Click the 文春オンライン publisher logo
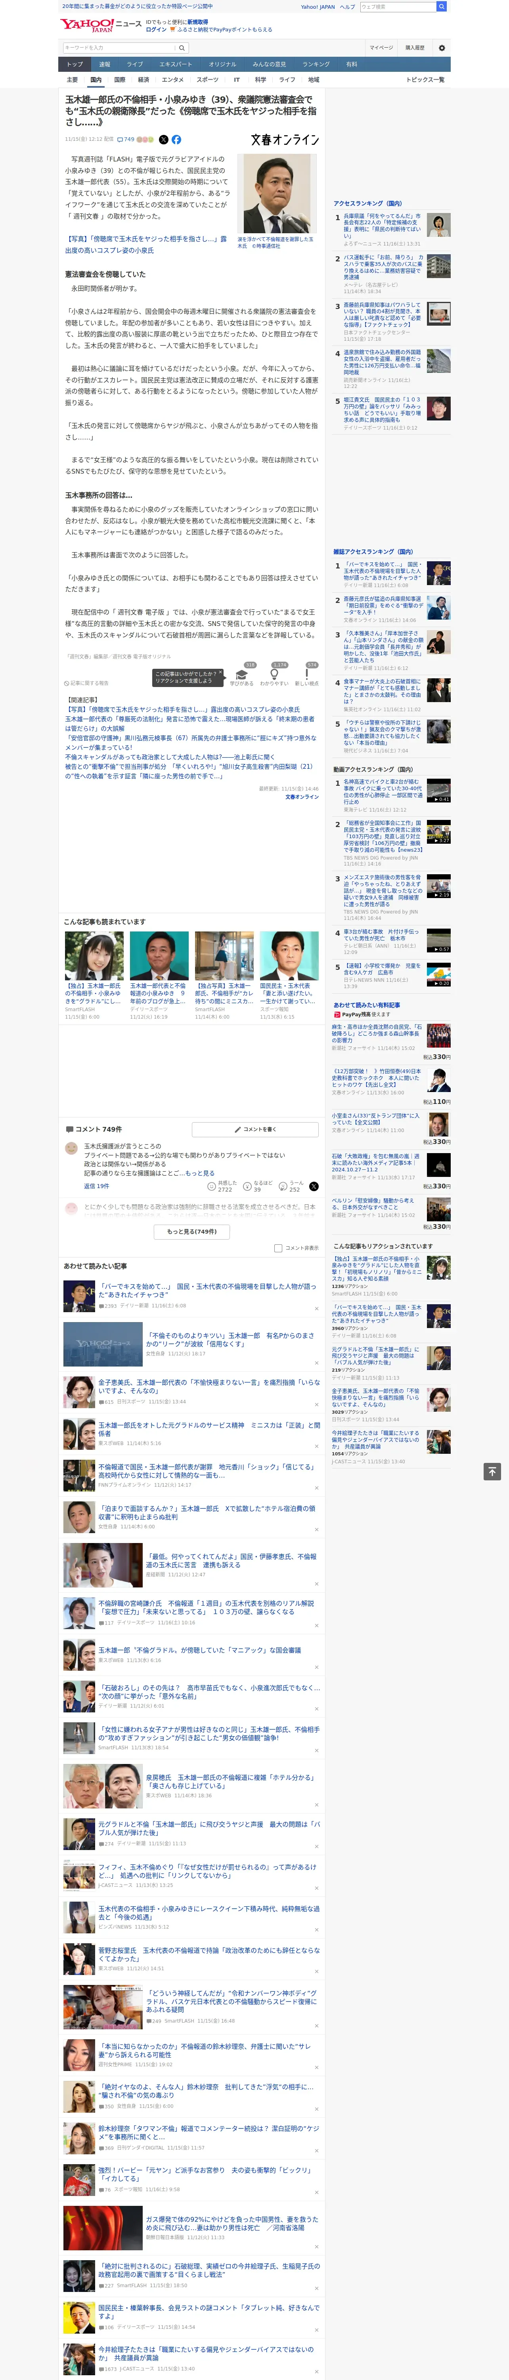This screenshot has width=509, height=2380. (x=285, y=140)
